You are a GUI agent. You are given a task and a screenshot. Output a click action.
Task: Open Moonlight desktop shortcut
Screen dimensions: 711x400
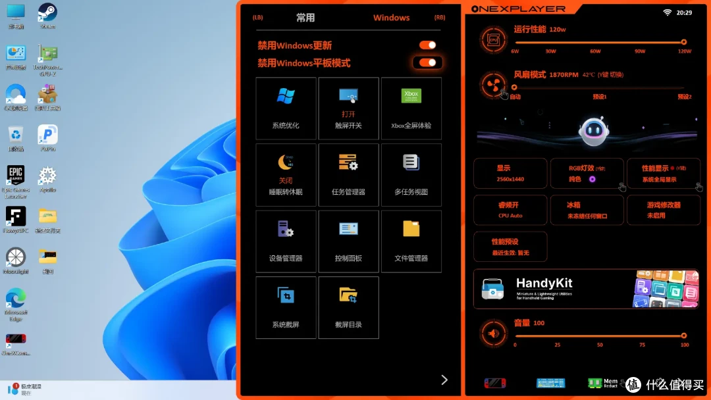pyautogui.click(x=15, y=261)
